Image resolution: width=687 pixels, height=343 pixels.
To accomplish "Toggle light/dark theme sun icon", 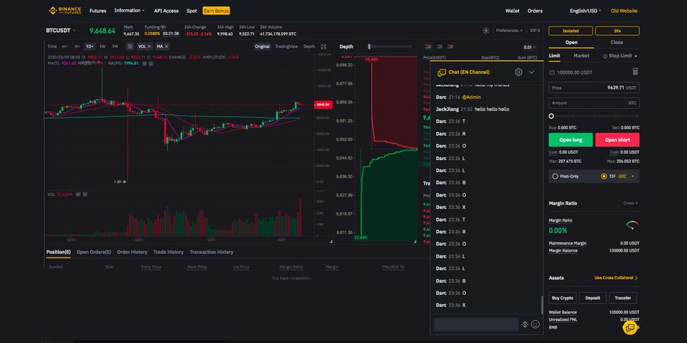I will click(x=486, y=30).
